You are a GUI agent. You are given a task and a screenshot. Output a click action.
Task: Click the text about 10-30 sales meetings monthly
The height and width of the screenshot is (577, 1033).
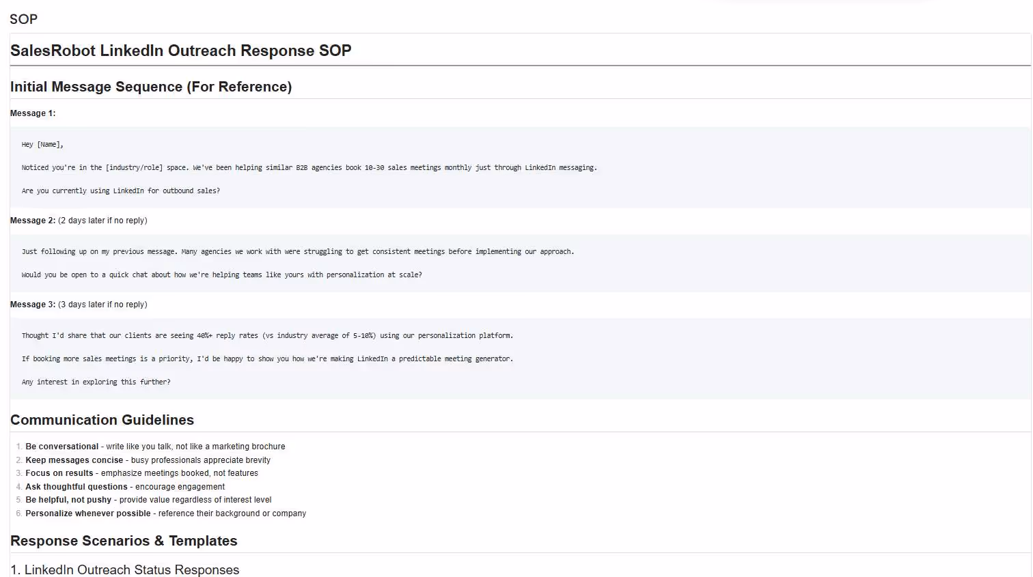point(309,167)
